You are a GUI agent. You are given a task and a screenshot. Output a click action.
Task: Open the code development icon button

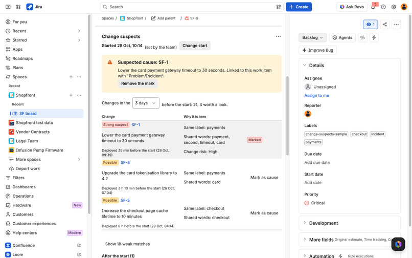click(362, 38)
